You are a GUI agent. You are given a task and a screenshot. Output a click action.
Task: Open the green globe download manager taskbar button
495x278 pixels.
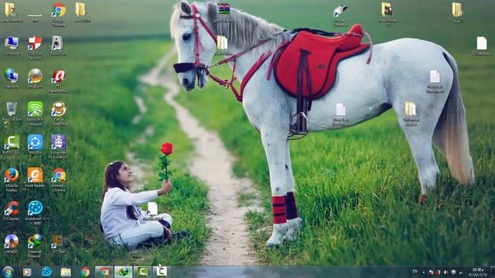tap(123, 272)
